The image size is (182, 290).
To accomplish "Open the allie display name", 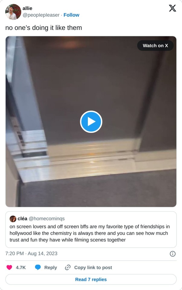I will 27,8.
